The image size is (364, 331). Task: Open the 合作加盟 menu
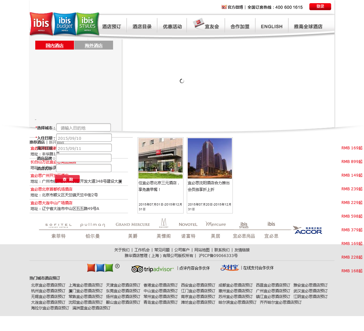click(x=240, y=26)
